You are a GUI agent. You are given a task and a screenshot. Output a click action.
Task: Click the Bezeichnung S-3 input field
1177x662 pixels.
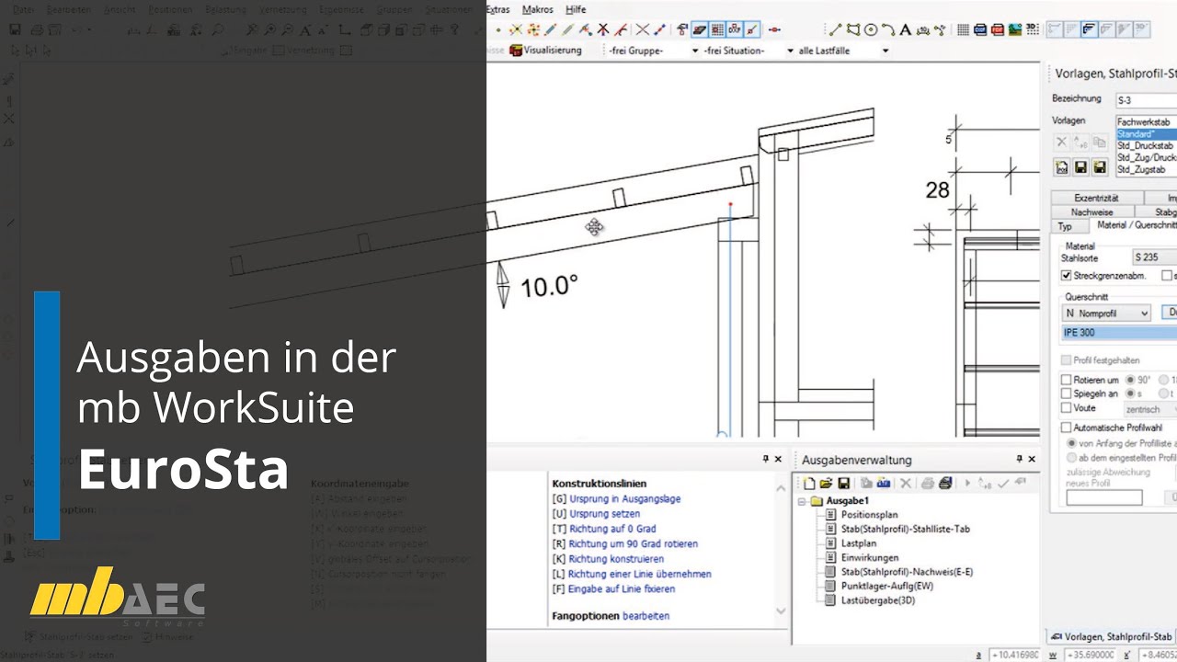(1146, 99)
